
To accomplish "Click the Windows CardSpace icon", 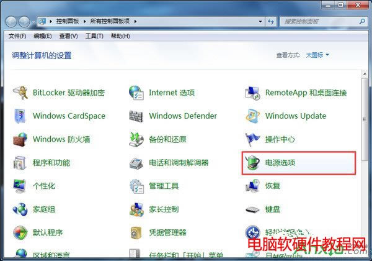I will (x=20, y=116).
